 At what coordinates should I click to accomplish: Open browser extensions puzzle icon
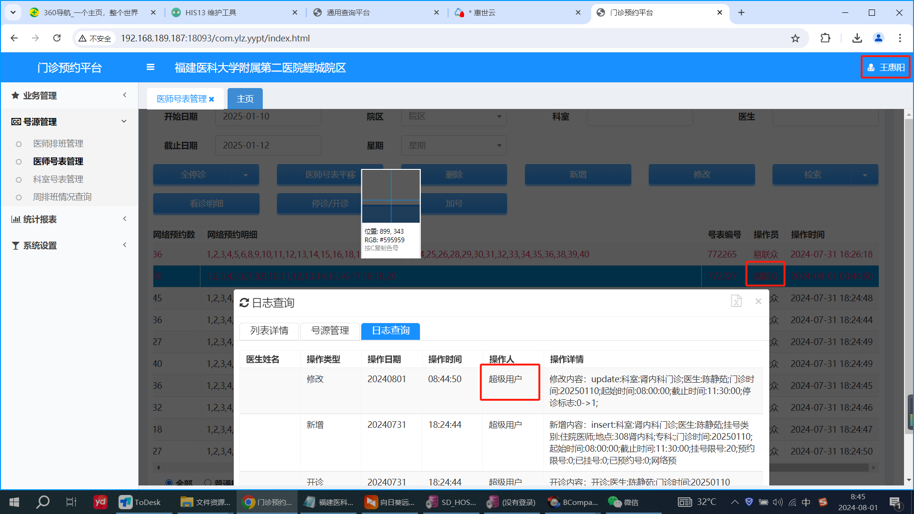825,38
